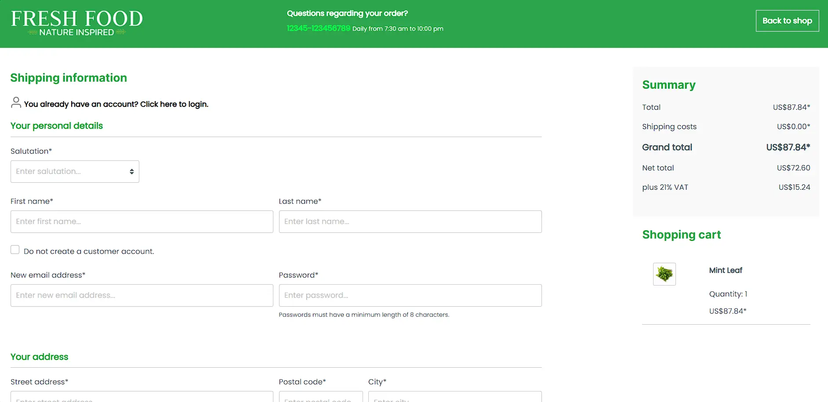Click the Mint Leaf product name

coord(725,270)
